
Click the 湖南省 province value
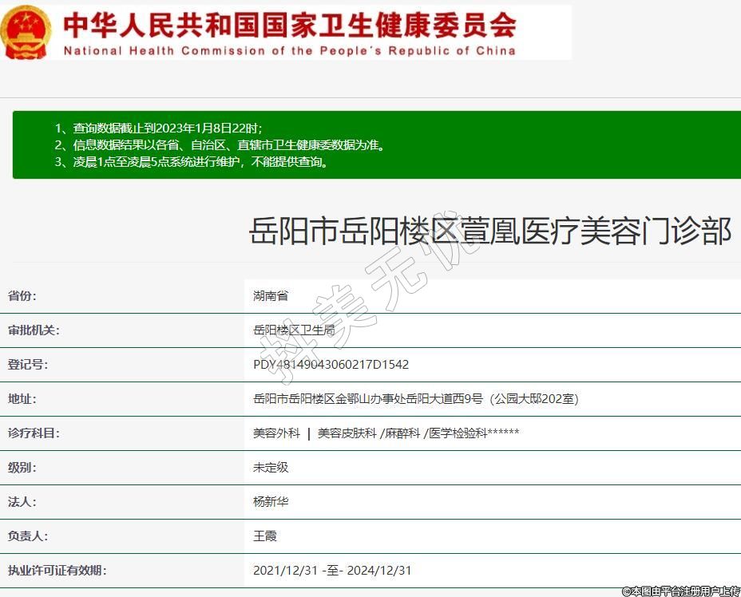[271, 296]
